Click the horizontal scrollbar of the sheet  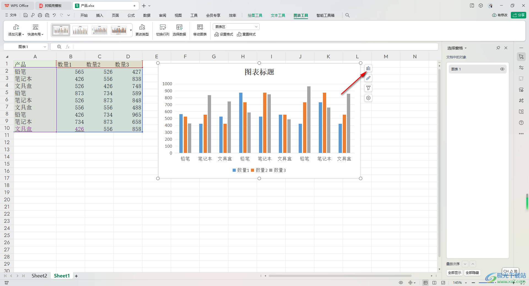pos(340,276)
